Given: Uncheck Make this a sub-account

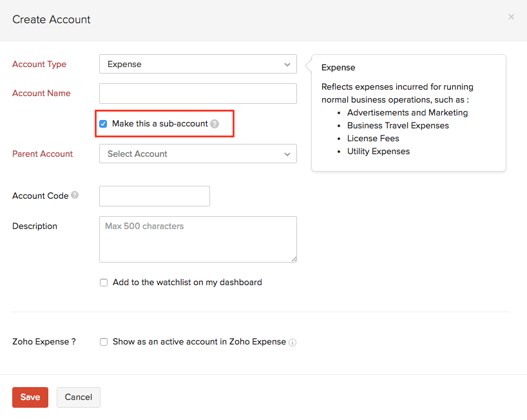Looking at the screenshot, I should tap(103, 124).
